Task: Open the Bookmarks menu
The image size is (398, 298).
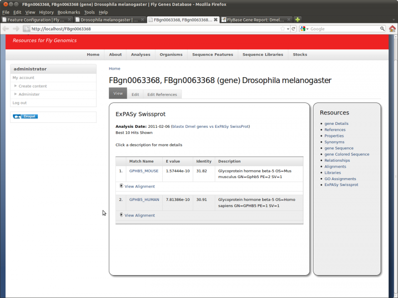Action: pos(69,12)
